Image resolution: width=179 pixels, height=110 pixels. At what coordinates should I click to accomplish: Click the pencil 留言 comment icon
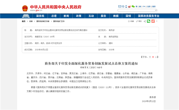click(137, 21)
